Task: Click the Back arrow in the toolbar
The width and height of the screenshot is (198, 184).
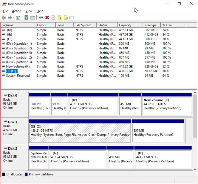Action: [x=4, y=18]
